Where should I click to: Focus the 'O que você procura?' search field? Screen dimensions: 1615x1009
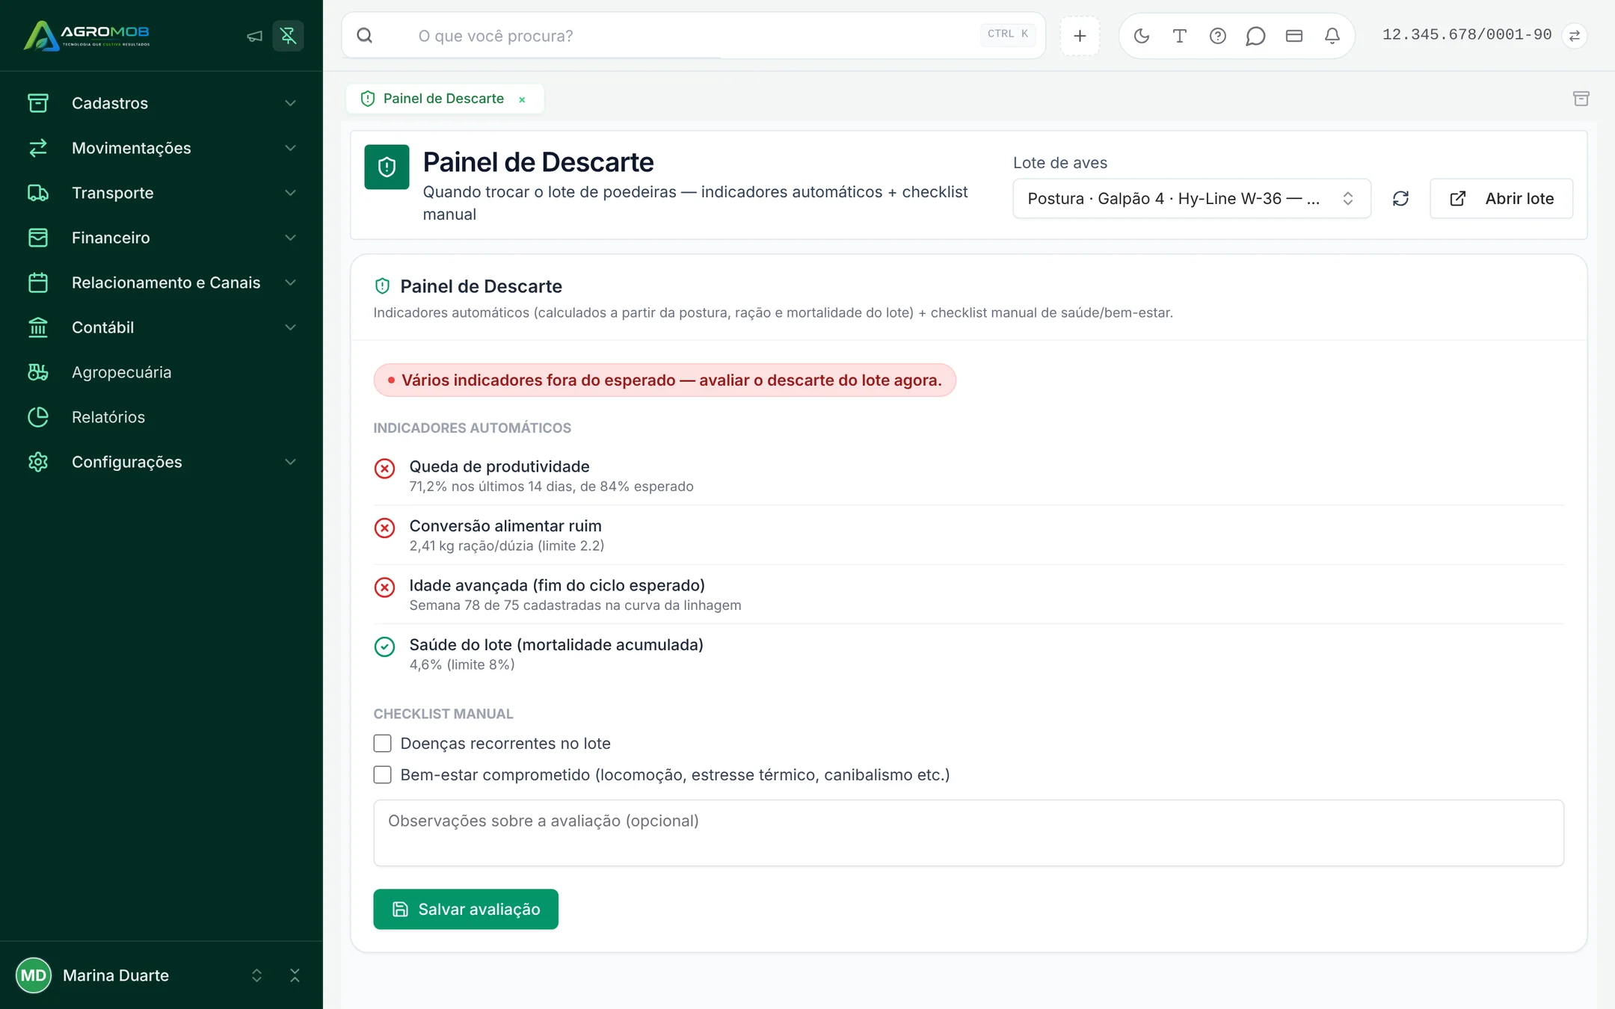click(x=692, y=36)
